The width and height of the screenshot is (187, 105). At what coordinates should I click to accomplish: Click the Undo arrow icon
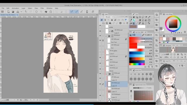pos(26,12)
